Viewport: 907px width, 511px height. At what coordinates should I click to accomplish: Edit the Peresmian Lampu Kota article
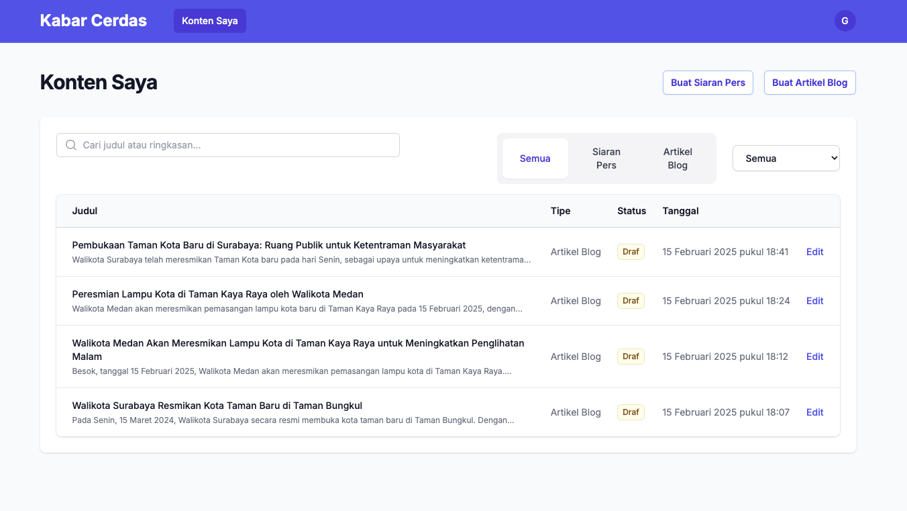814,301
